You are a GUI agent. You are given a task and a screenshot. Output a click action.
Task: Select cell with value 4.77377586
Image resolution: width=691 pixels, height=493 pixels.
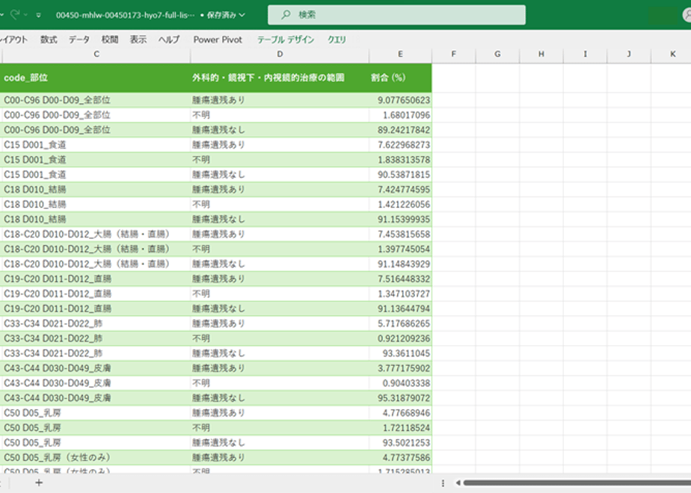pyautogui.click(x=400, y=458)
